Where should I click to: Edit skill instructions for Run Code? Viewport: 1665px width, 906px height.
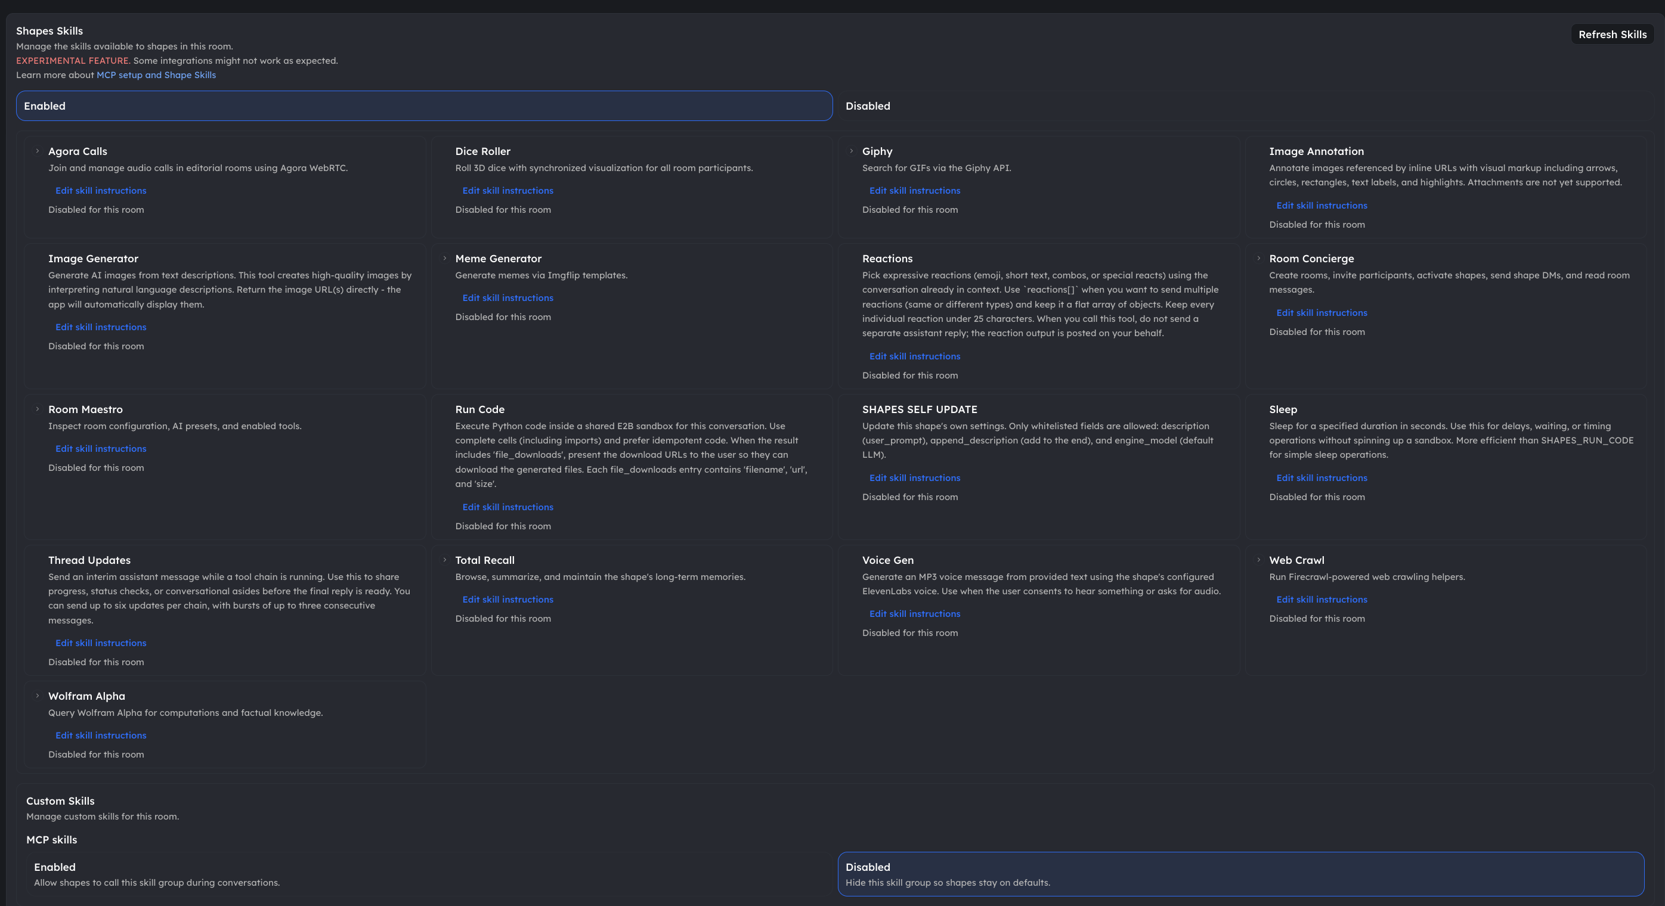click(507, 507)
